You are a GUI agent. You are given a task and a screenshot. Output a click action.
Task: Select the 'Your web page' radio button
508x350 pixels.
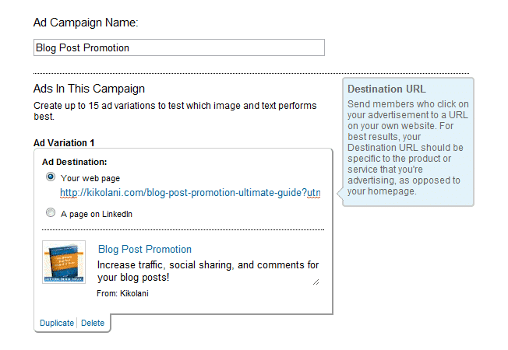pos(51,178)
